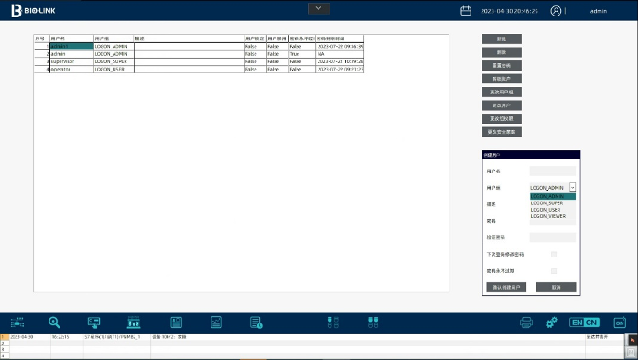
Task: Expand the user group dropdown arrow
Action: coord(572,187)
